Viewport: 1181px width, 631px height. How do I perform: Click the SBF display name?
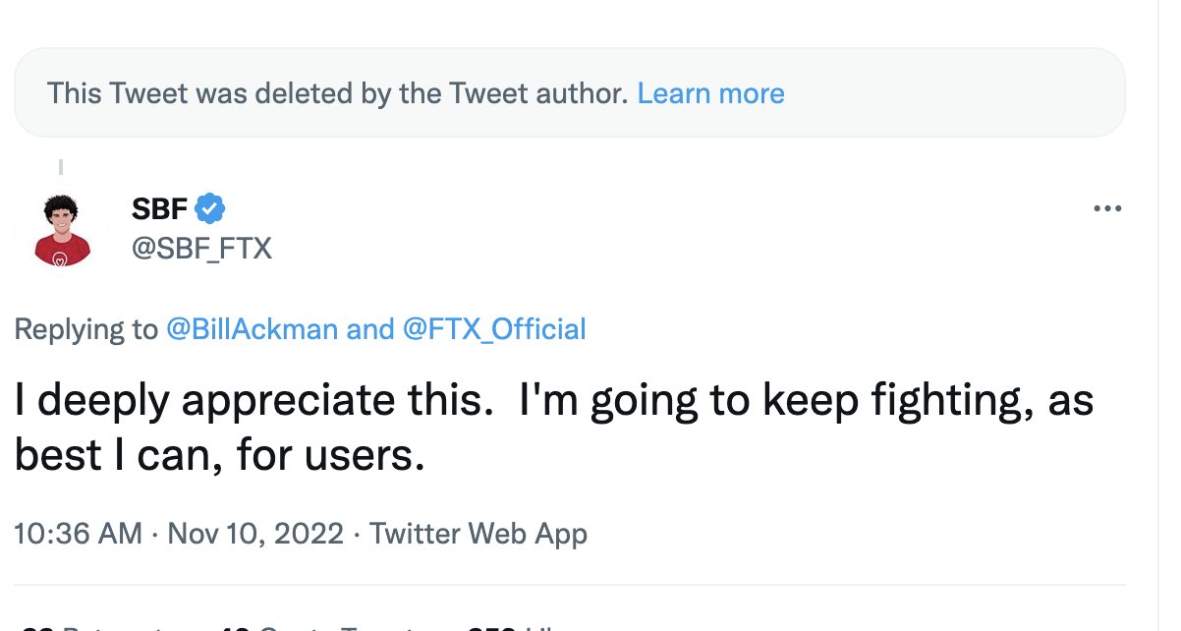coord(159,208)
